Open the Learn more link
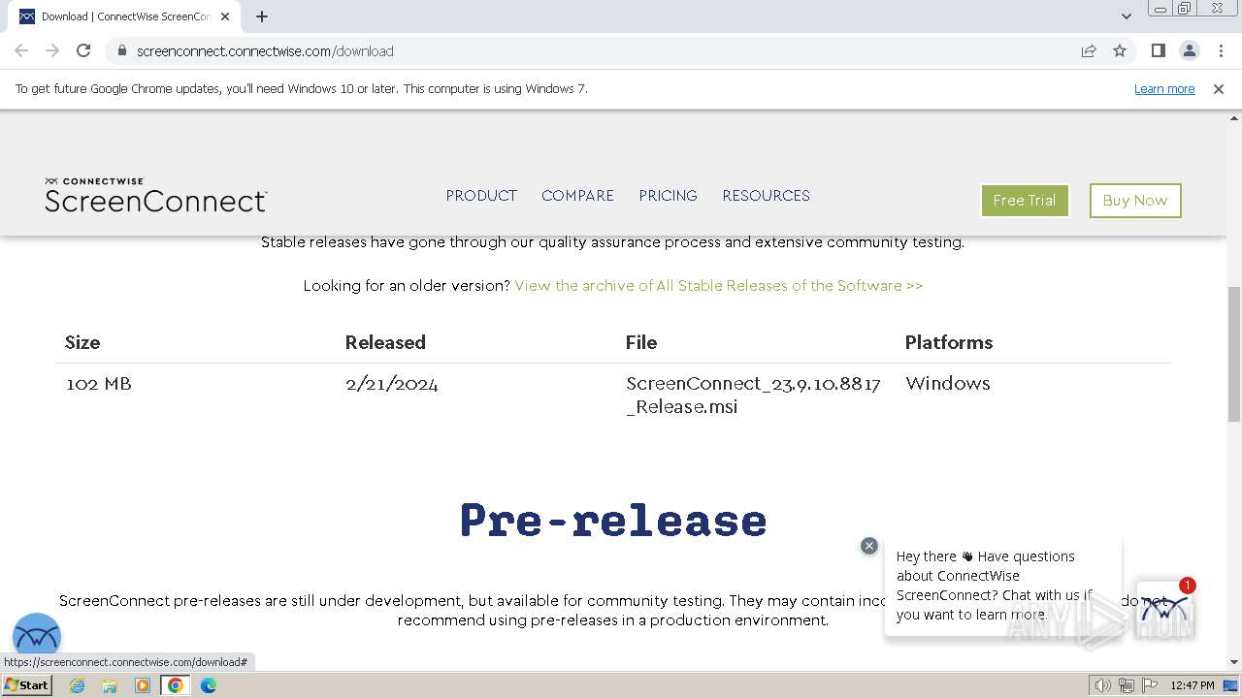This screenshot has height=698, width=1242. click(1164, 89)
